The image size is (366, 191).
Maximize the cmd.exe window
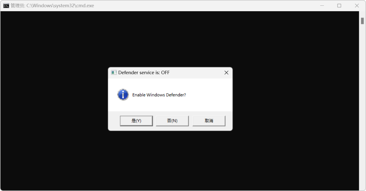coord(339,6)
